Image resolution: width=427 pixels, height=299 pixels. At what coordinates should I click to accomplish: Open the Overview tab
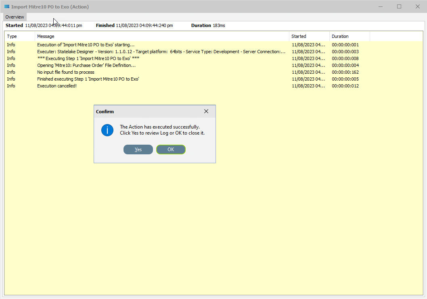[15, 17]
